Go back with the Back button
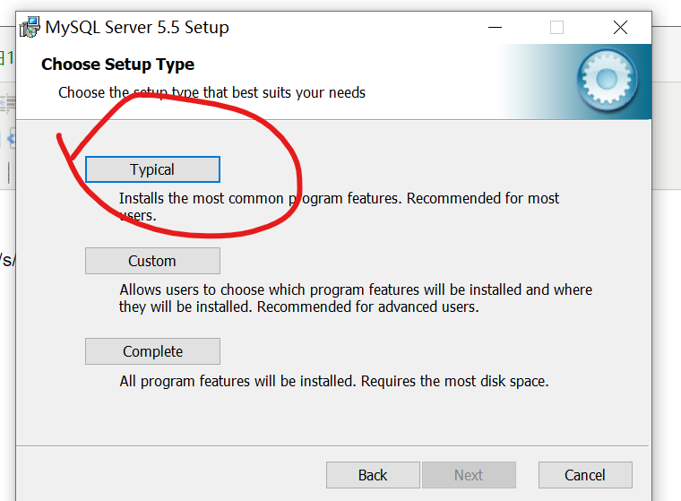681x501 pixels. pyautogui.click(x=373, y=475)
